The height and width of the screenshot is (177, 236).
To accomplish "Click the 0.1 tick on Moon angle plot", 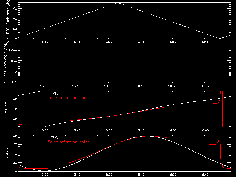I will pyautogui.click(x=14, y=82).
